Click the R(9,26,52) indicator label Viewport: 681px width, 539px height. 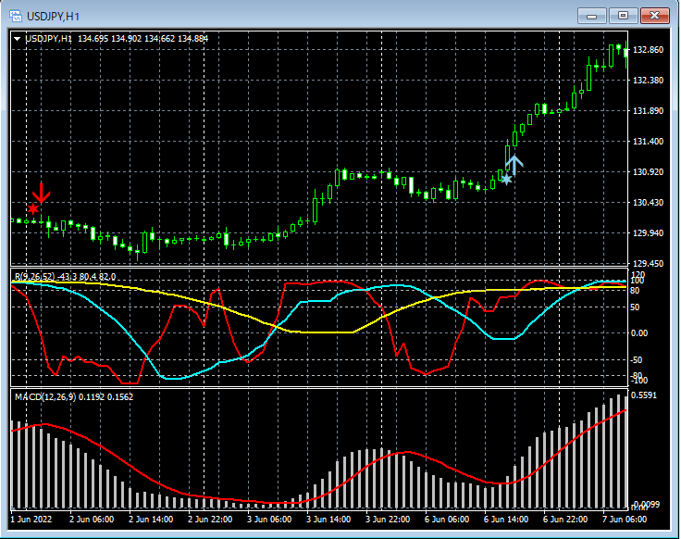click(x=35, y=277)
